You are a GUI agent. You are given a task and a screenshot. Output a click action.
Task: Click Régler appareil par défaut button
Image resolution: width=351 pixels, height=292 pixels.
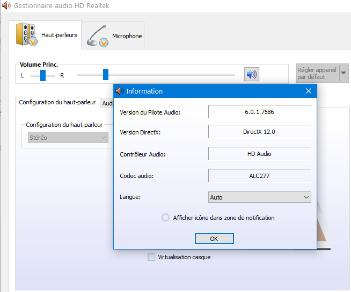tap(317, 73)
